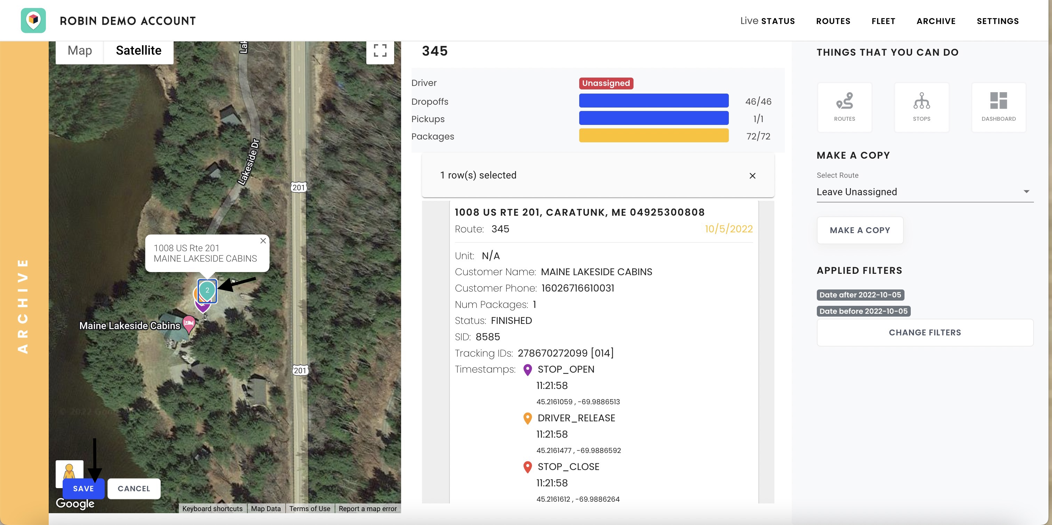Open the Routes icon card

coord(844,107)
